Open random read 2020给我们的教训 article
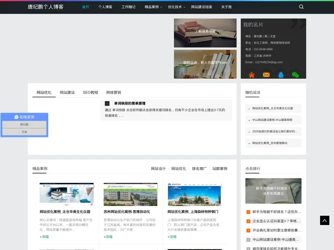334x250 pixels. coord(275,131)
